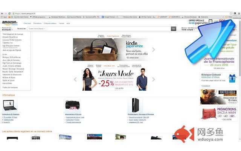The width and height of the screenshot is (241, 151).
Task: Open the Votre compte dropdown
Action: (x=188, y=29)
